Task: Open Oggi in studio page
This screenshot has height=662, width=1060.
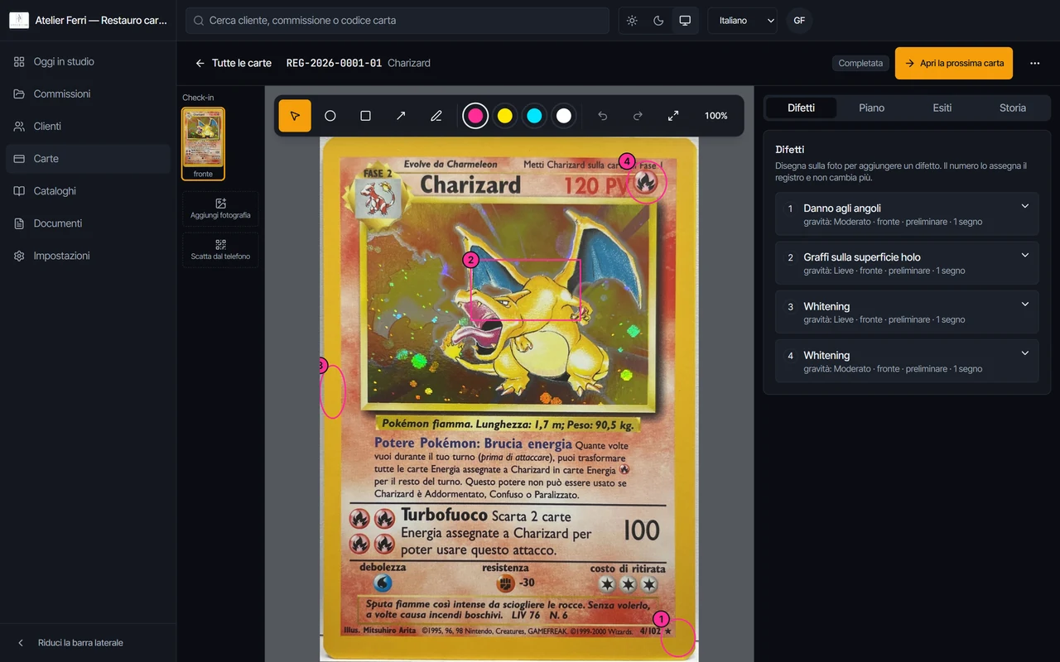Action: point(88,62)
